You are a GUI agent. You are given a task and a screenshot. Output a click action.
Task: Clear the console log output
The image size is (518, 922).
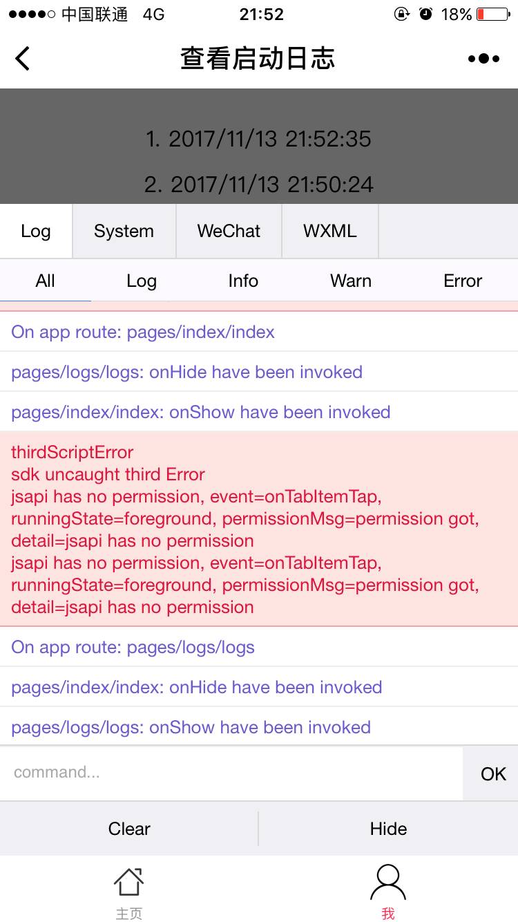coord(129,829)
